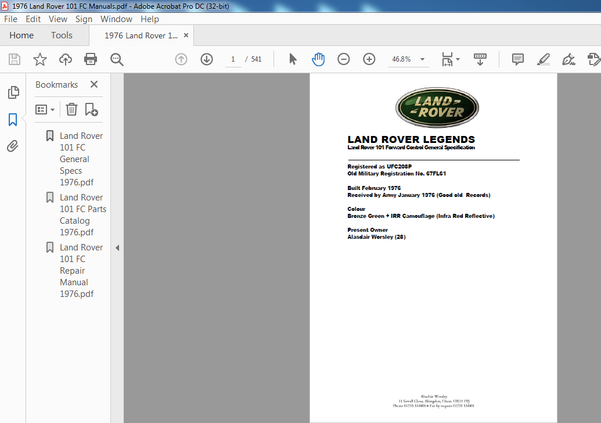Open the View menu
601x423 pixels.
click(x=58, y=19)
